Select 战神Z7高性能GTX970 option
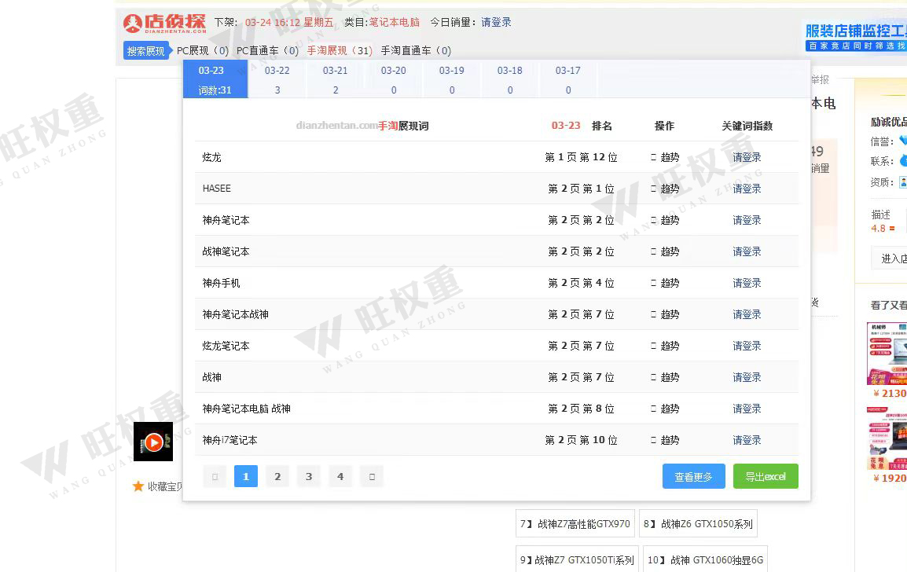Screen dimensions: 907x572 tap(575, 523)
